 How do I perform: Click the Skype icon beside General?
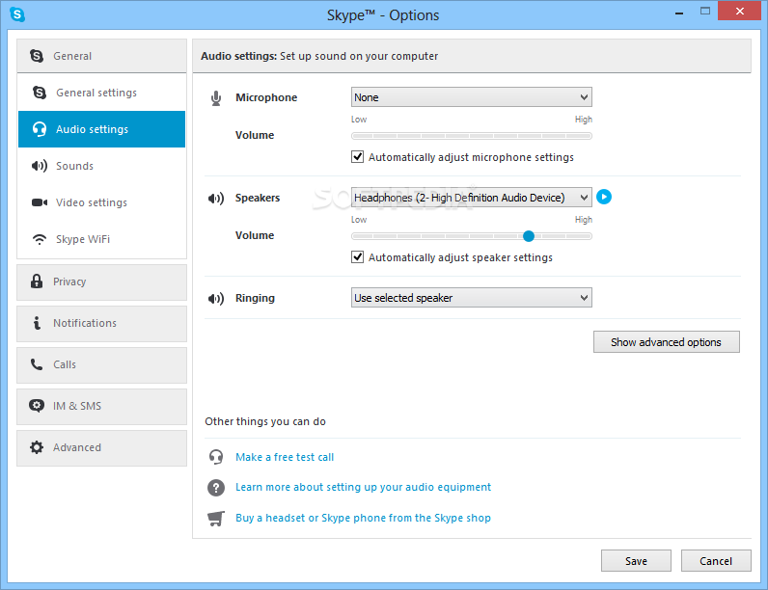click(x=37, y=56)
